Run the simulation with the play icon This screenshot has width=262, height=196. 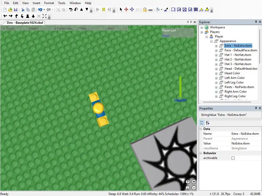point(98,9)
